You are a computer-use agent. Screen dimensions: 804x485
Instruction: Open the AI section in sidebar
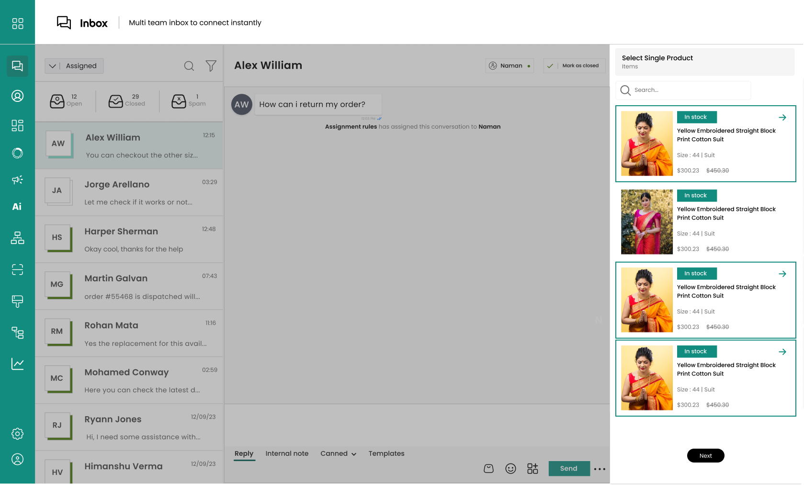pyautogui.click(x=17, y=207)
